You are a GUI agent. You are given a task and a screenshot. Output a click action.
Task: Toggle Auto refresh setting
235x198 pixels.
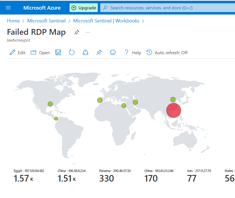point(167,53)
